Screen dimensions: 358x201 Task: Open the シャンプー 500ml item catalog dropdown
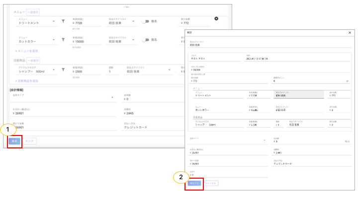54,70
